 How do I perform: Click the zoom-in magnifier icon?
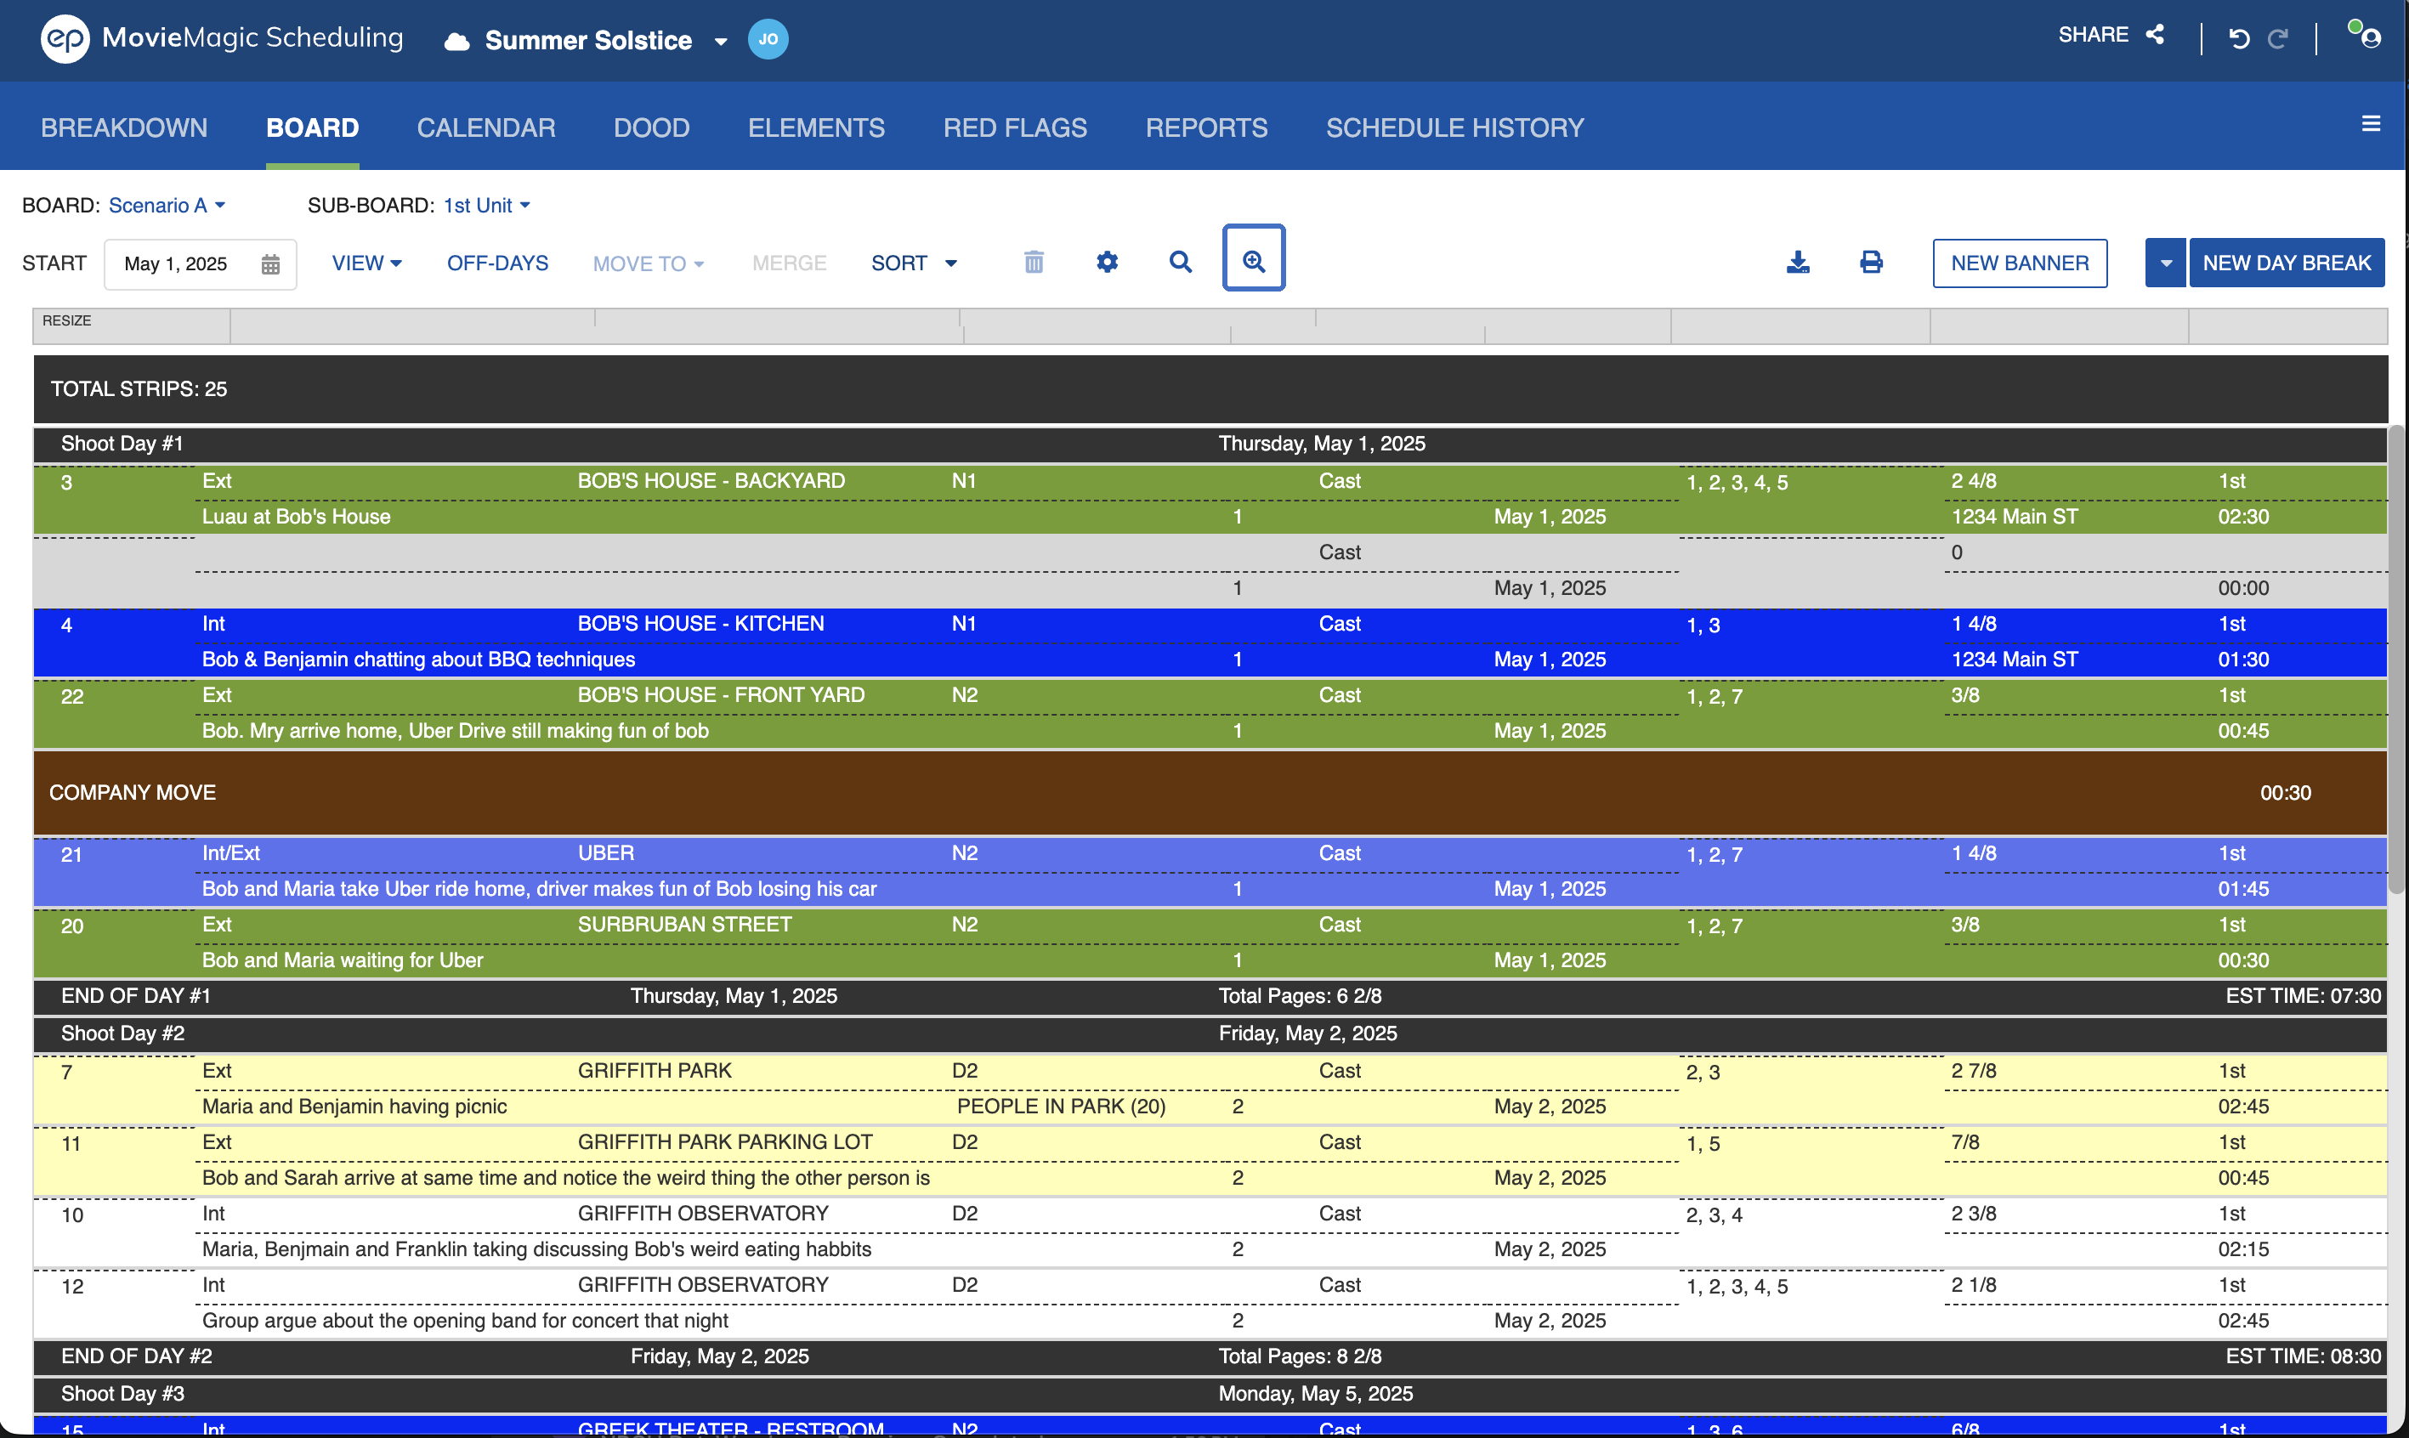pos(1253,258)
